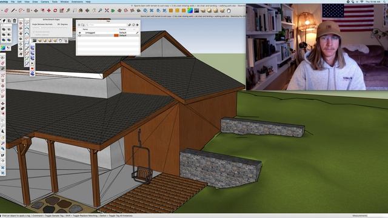388x218 pixels.
Task: Open dropdown arrow next to Arc tool
Action: [24, 11]
